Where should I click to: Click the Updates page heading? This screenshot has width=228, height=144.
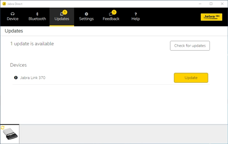click(14, 31)
